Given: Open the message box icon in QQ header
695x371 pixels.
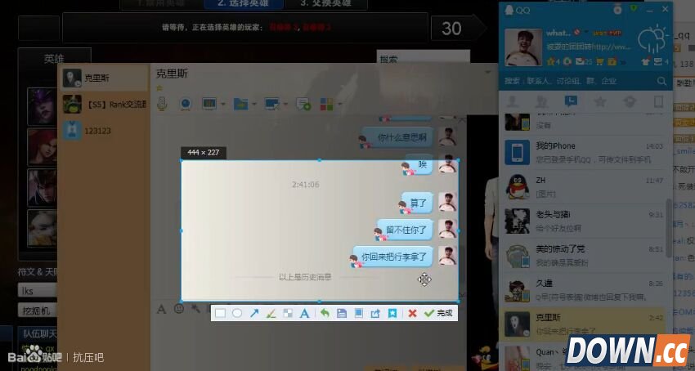Looking at the screenshot, I should pyautogui.click(x=657, y=61).
